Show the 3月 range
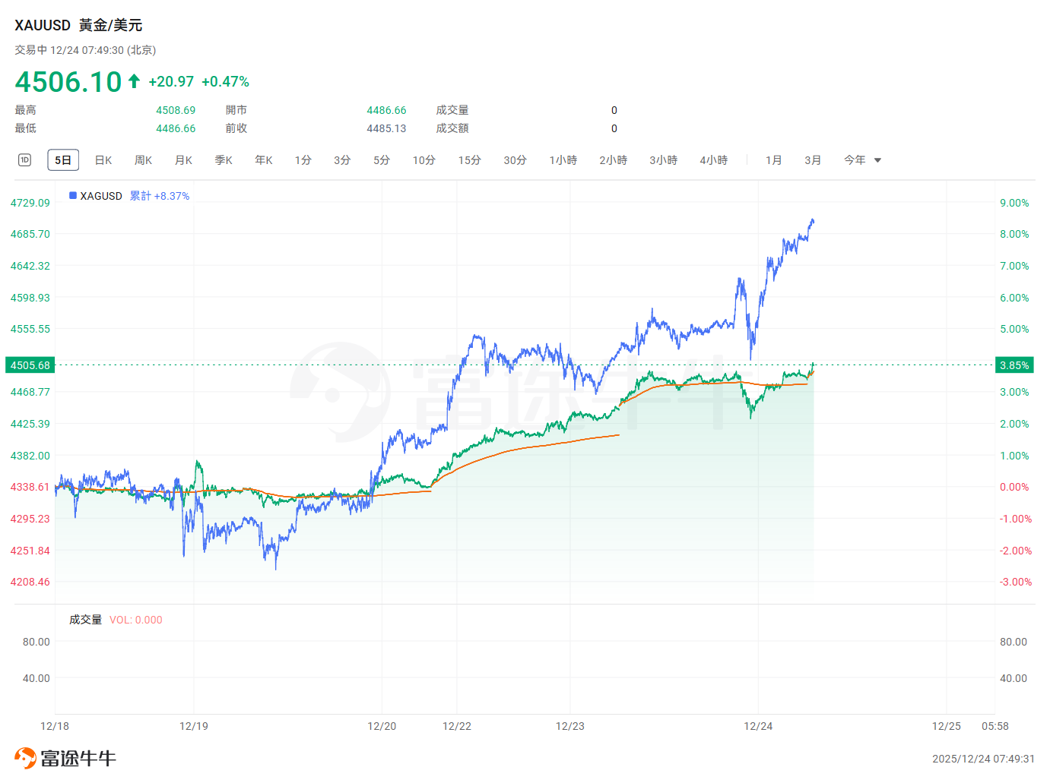1050x783 pixels. (813, 160)
